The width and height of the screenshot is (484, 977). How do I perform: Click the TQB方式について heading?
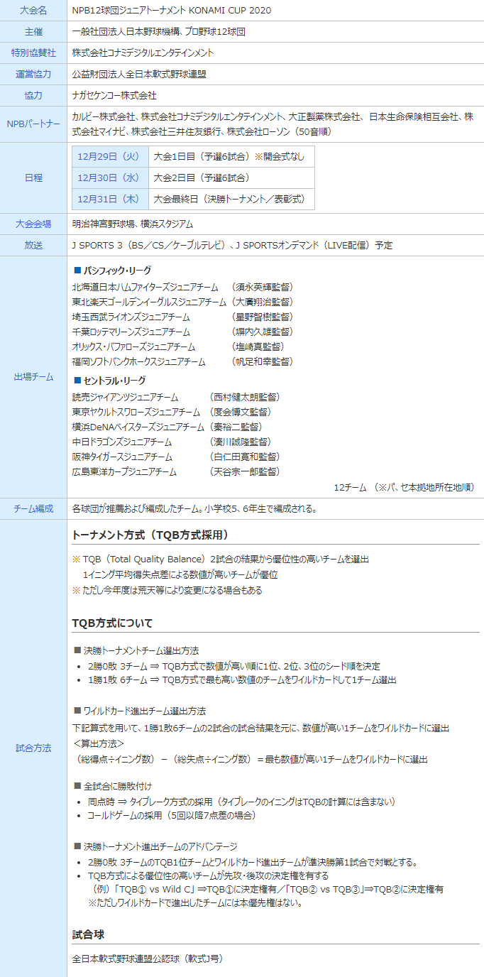pos(113,623)
